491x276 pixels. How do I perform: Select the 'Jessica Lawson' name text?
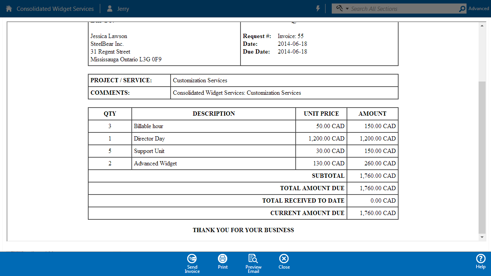point(109,36)
